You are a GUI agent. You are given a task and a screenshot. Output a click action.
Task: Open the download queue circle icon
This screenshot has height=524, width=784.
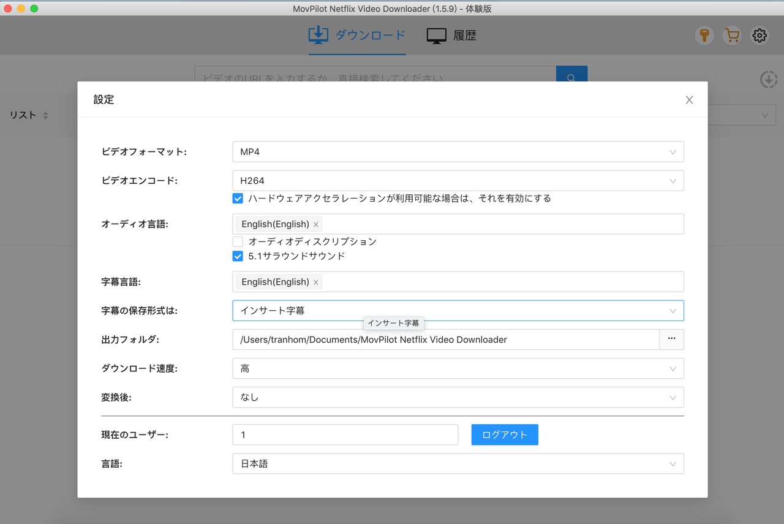pyautogui.click(x=769, y=79)
